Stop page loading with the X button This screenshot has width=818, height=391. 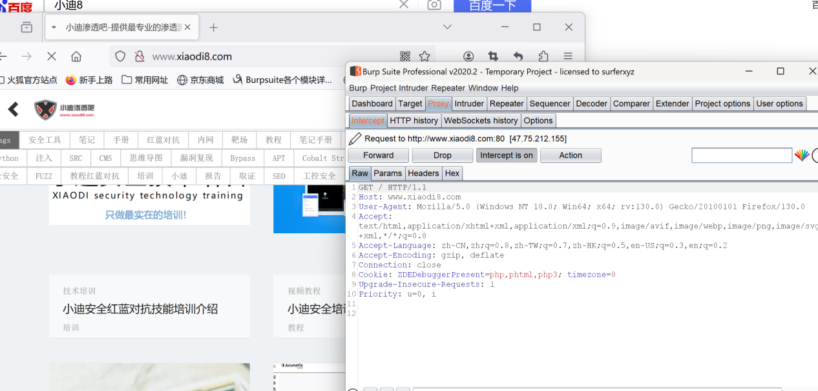(x=52, y=56)
